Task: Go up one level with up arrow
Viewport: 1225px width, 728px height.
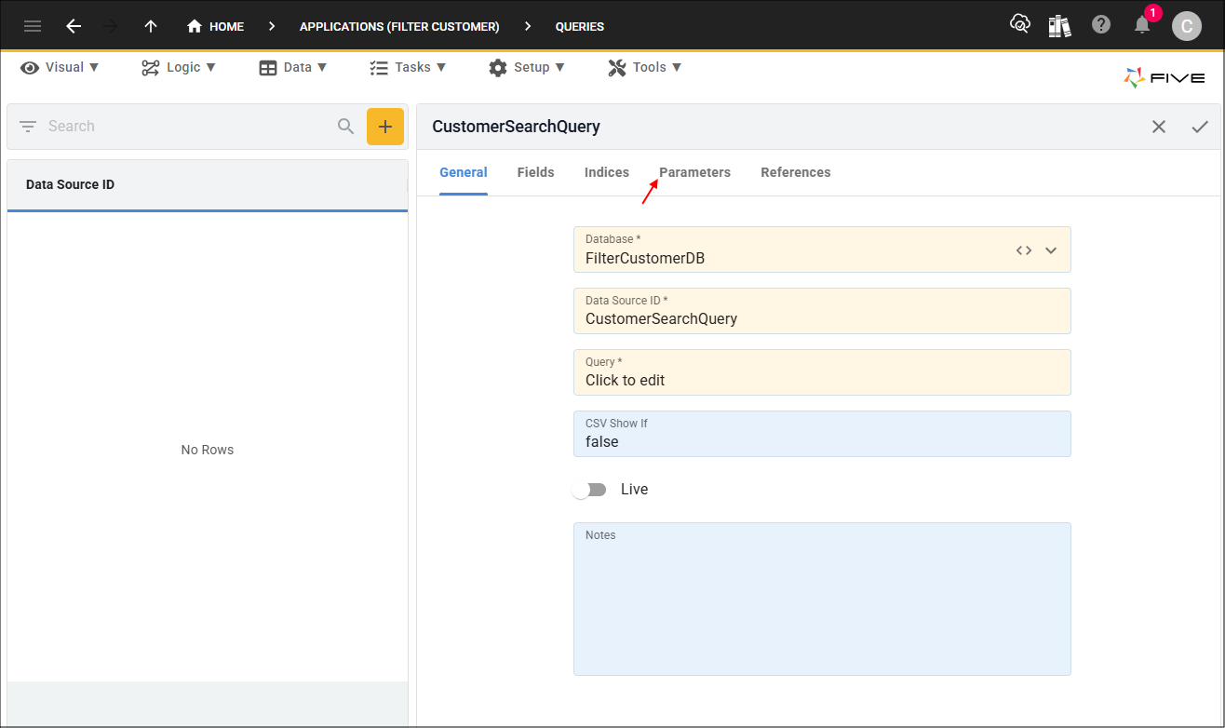Action: click(x=151, y=26)
